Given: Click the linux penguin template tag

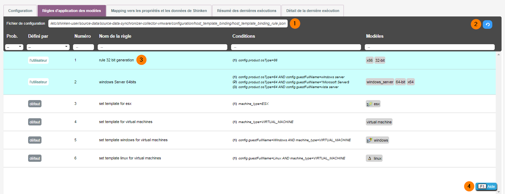Looking at the screenshot, I should point(374,158).
